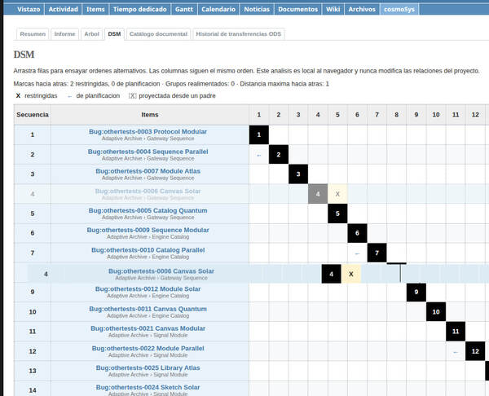Switch to the Informe sub-tab
This screenshot has width=489, height=396.
coord(64,34)
